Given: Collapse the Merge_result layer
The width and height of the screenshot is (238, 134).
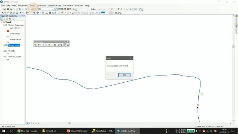Looking at the screenshot, I should click(x=4, y=45).
